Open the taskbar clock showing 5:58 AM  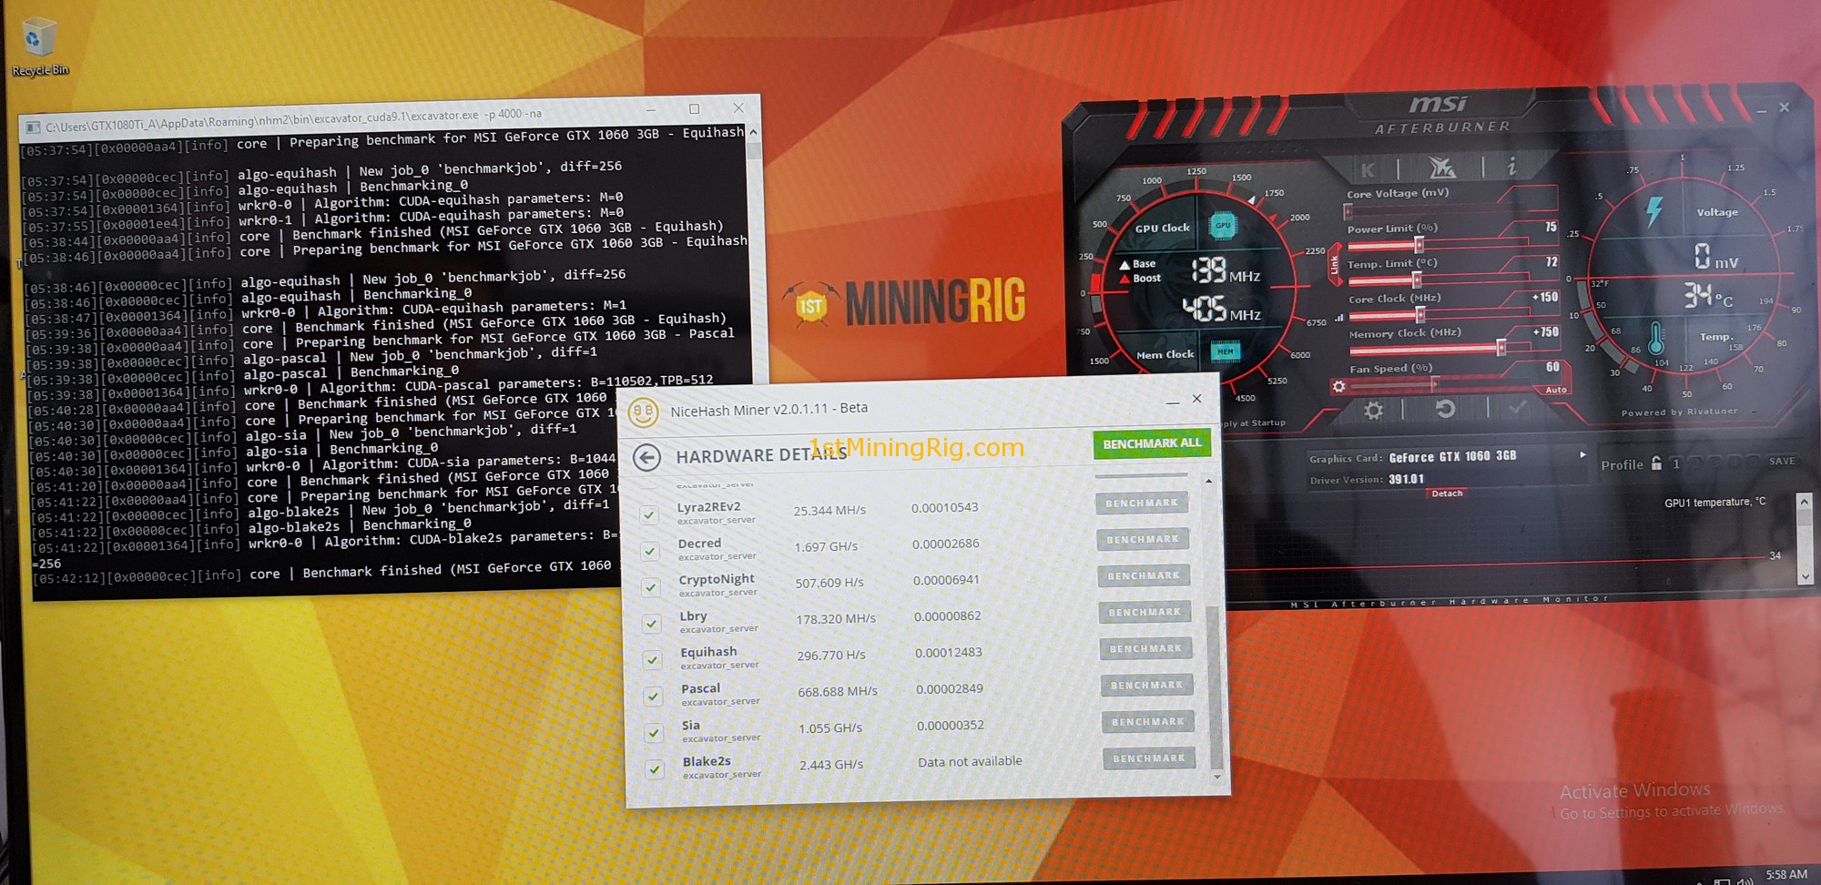pos(1786,875)
